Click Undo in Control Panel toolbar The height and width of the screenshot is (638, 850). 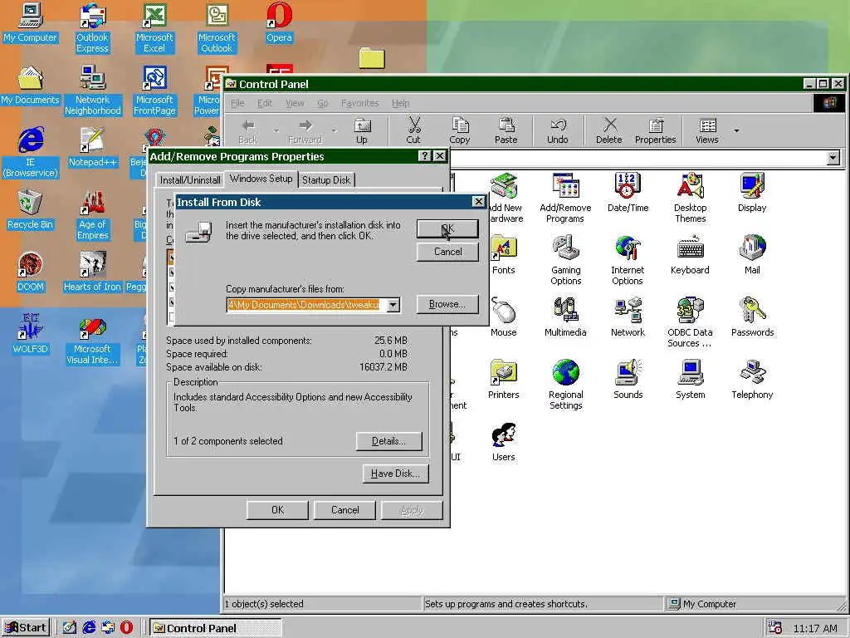coord(557,130)
